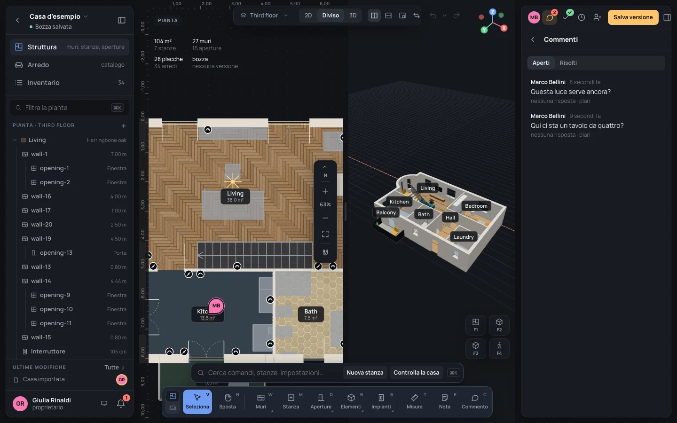Open the version history clock icon
This screenshot has height=423, width=677.
(582, 17)
